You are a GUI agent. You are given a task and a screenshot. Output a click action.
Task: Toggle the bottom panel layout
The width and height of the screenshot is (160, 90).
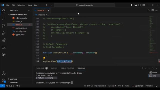136,5
